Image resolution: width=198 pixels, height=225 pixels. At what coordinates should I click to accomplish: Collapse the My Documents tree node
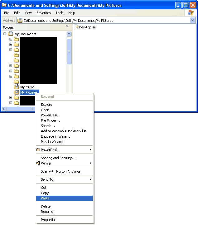pyautogui.click(x=5, y=34)
